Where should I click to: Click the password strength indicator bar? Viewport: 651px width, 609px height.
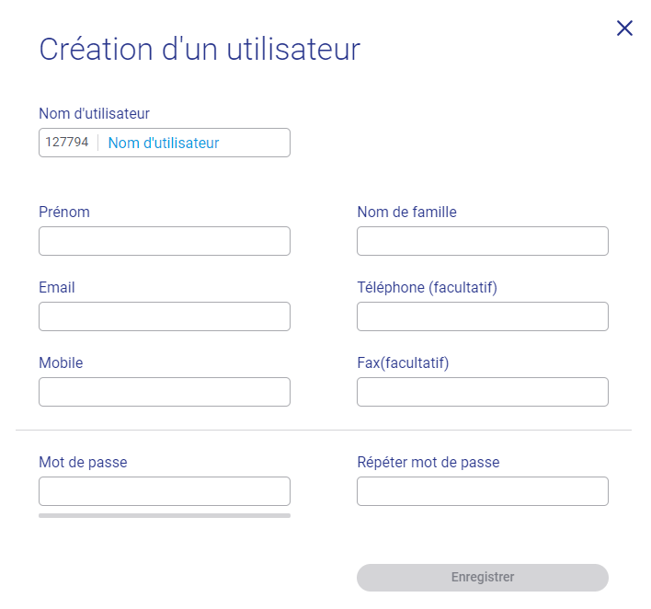click(x=165, y=515)
